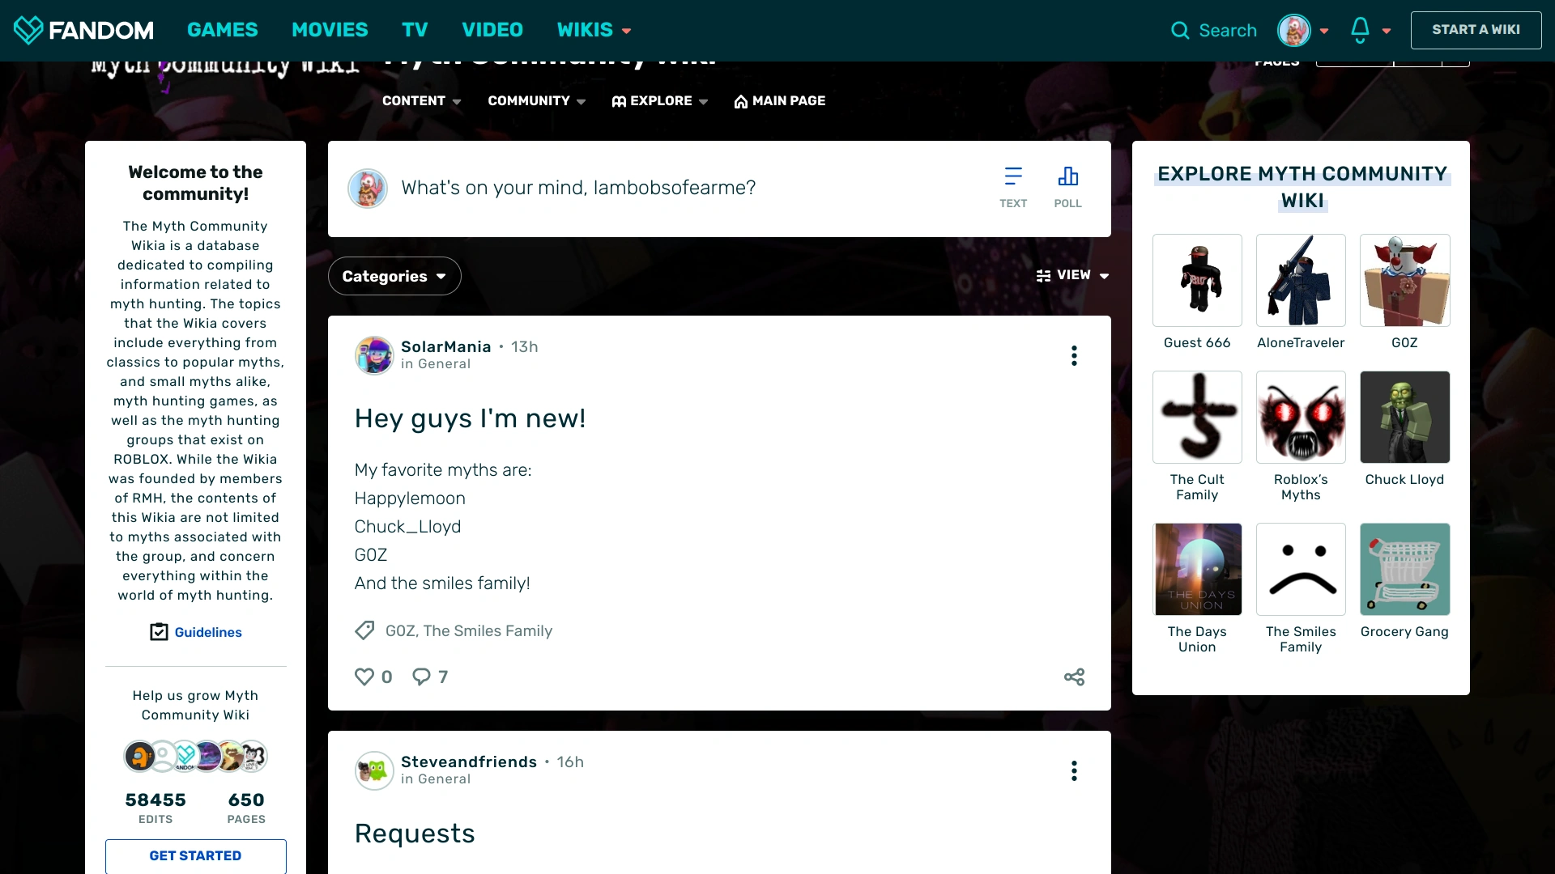Click the Fandom heart logo
Screen dimensions: 1555x874
[28, 30]
